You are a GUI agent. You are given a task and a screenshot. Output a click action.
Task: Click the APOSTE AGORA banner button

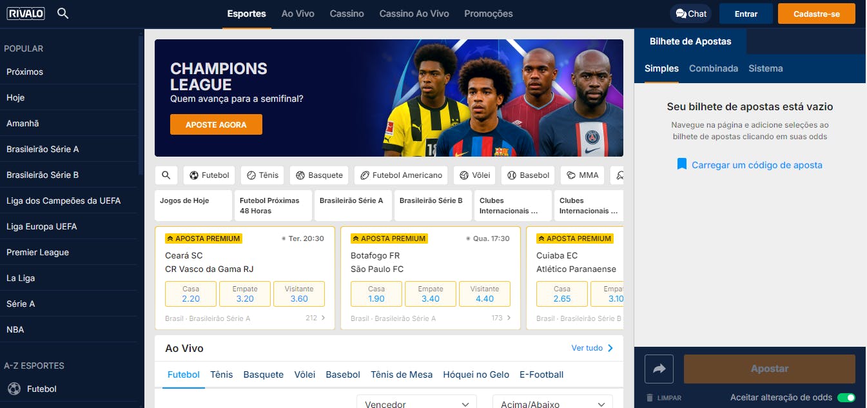tap(216, 124)
